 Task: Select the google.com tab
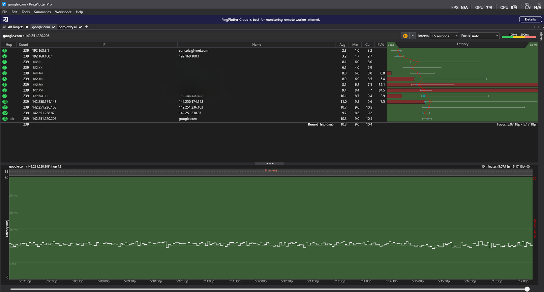[41, 27]
